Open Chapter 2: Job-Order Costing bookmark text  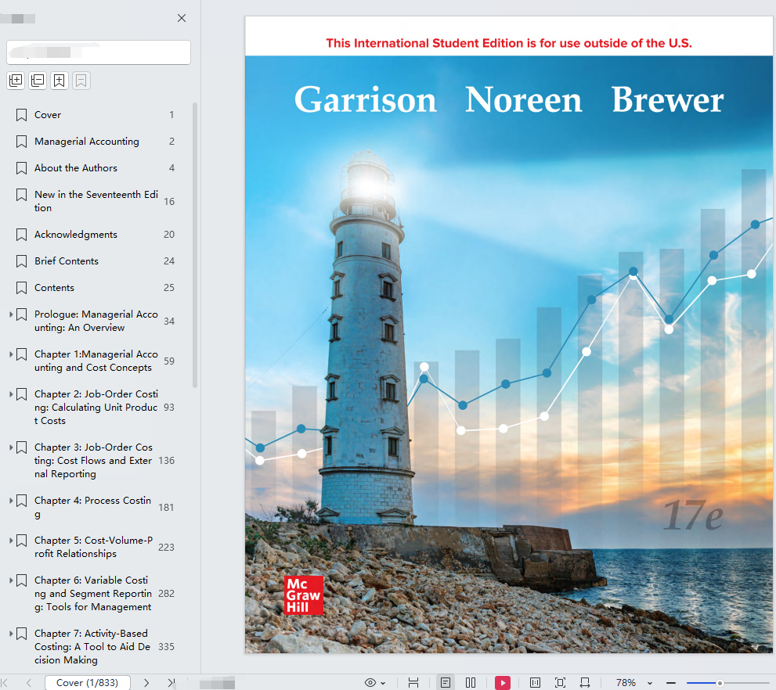pos(96,408)
